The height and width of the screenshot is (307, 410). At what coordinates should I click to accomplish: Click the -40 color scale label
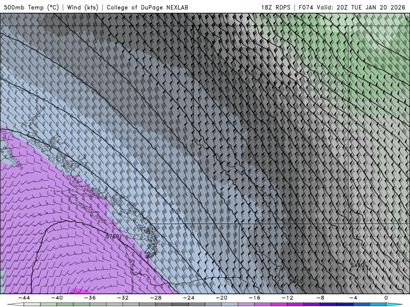click(x=57, y=298)
